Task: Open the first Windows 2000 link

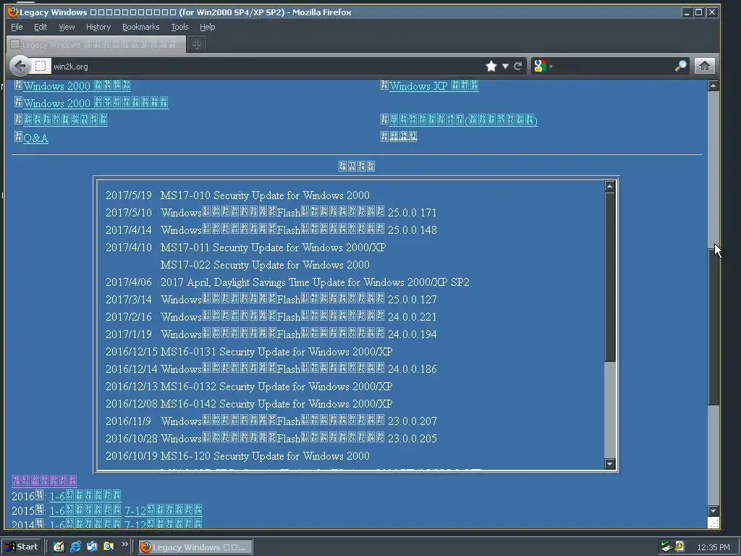Action: (77, 85)
